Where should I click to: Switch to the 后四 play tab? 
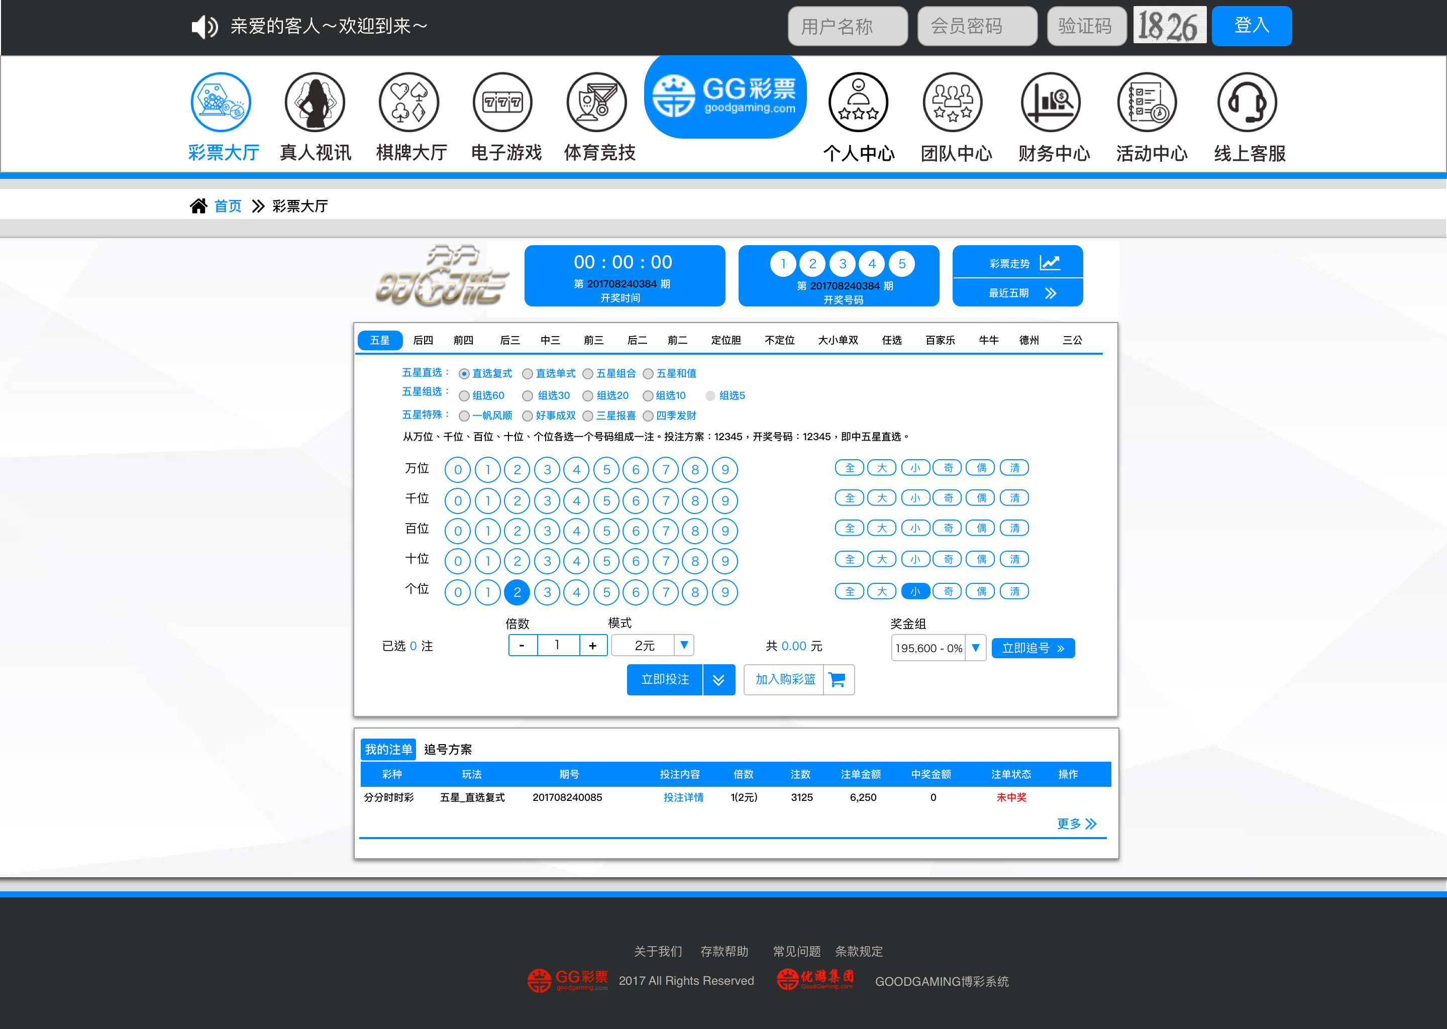[423, 340]
